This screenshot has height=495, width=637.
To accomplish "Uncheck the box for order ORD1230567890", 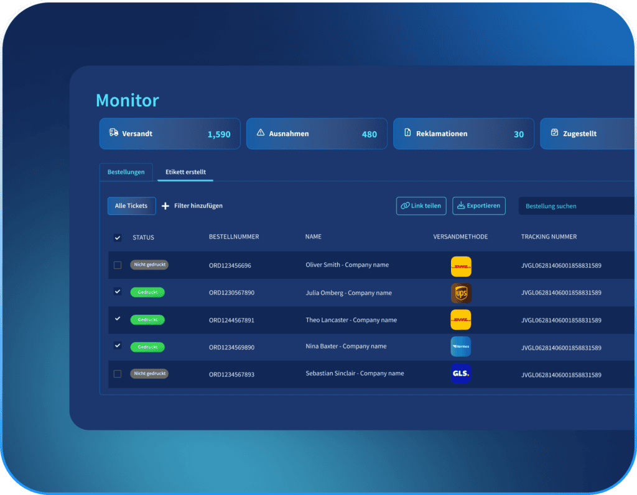I will click(x=118, y=292).
